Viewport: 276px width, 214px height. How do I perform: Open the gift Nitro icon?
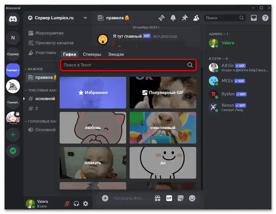point(157,198)
